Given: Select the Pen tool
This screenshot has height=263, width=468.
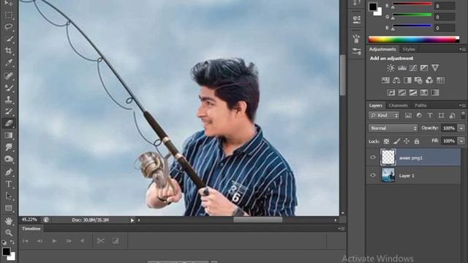Looking at the screenshot, I should (x=9, y=172).
